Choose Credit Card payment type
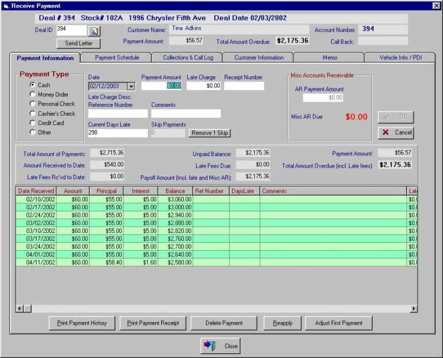443x358 pixels. point(33,123)
